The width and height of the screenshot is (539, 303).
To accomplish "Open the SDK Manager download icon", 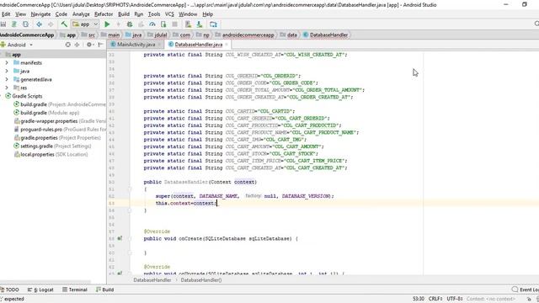I will point(200,24).
